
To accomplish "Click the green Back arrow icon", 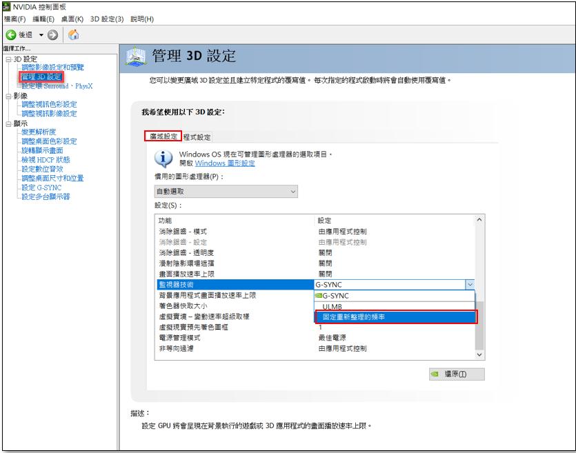I will point(11,35).
